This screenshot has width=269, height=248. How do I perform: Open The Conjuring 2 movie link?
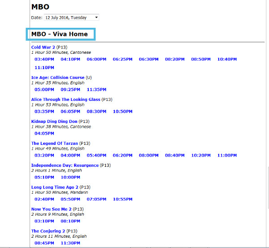point(48,231)
